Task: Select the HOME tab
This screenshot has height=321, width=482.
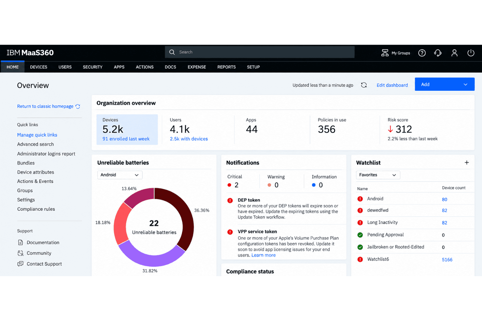Action: 13,67
